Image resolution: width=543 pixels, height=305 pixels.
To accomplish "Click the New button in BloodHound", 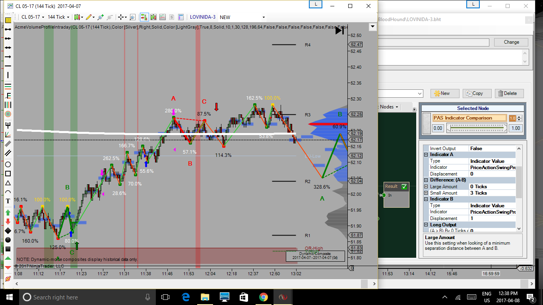I will (x=445, y=93).
